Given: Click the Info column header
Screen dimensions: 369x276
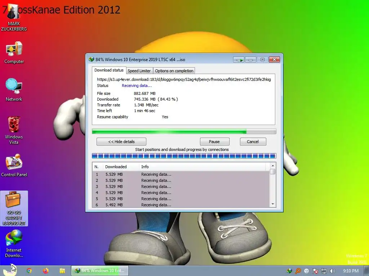Looking at the screenshot, I should 203,167.
